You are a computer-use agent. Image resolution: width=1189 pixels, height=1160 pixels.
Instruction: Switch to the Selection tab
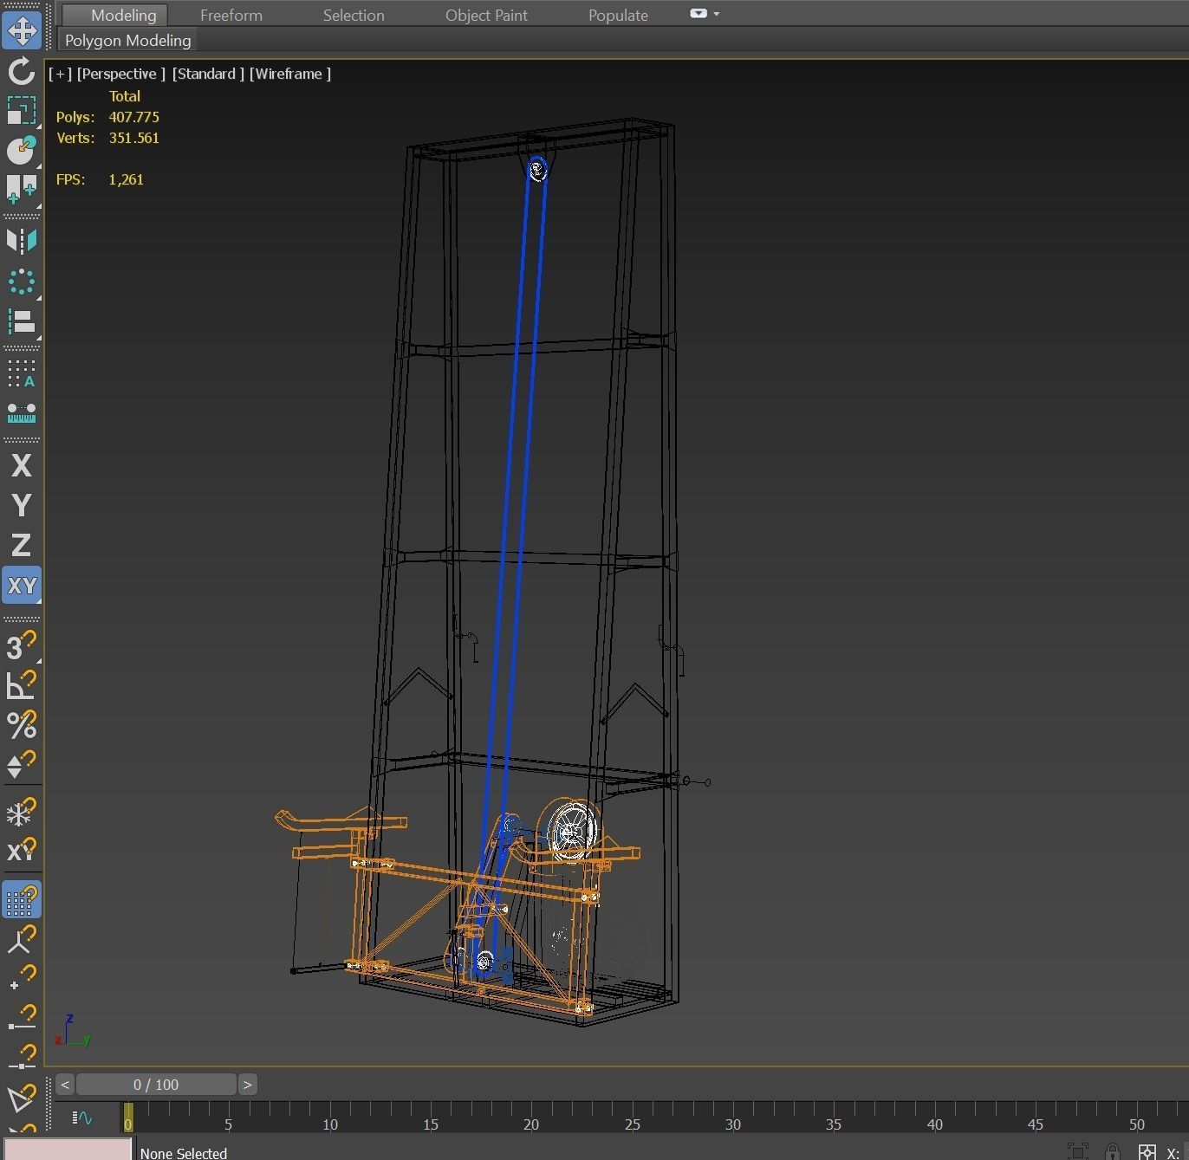[354, 15]
